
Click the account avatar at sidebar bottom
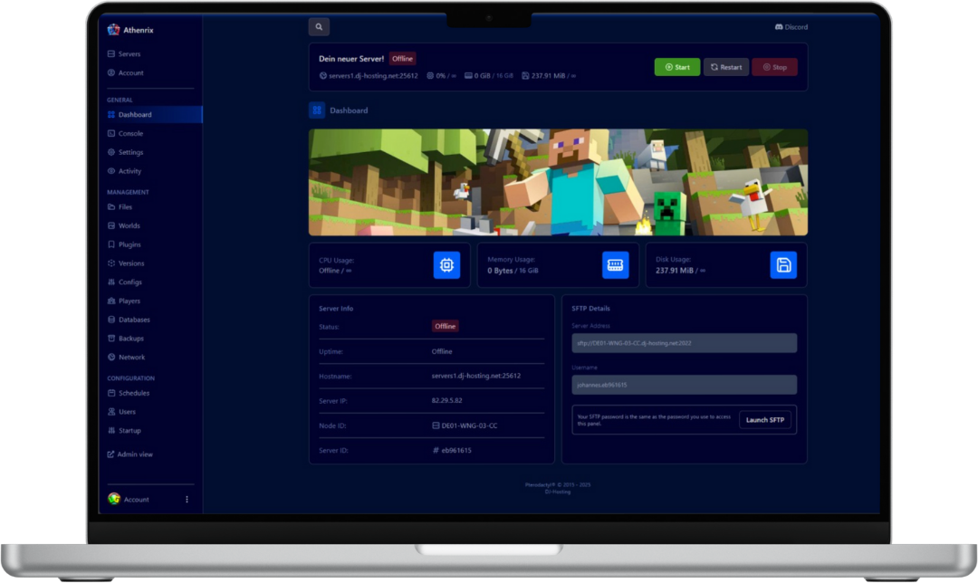(x=114, y=499)
